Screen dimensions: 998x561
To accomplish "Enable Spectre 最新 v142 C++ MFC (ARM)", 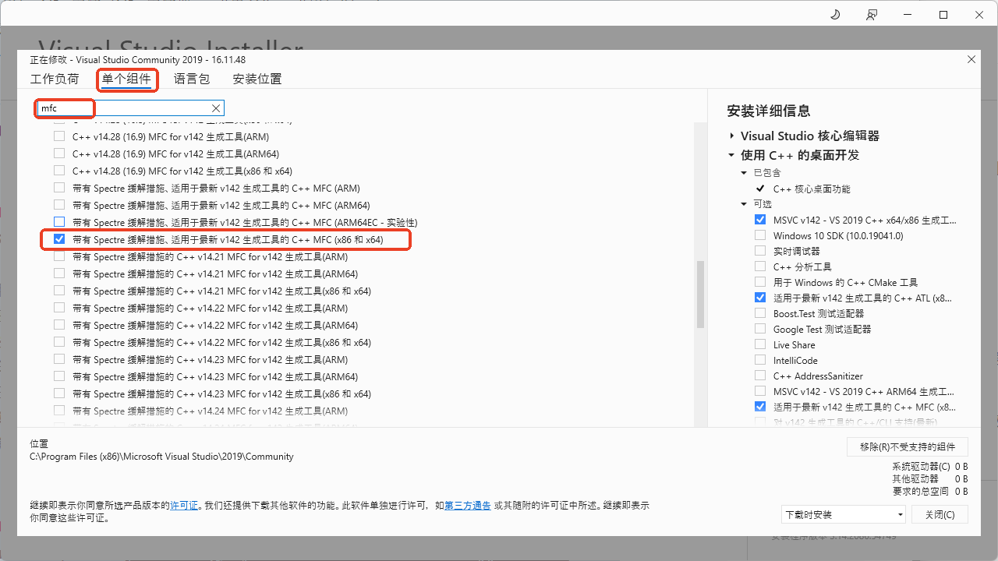I will [x=59, y=188].
